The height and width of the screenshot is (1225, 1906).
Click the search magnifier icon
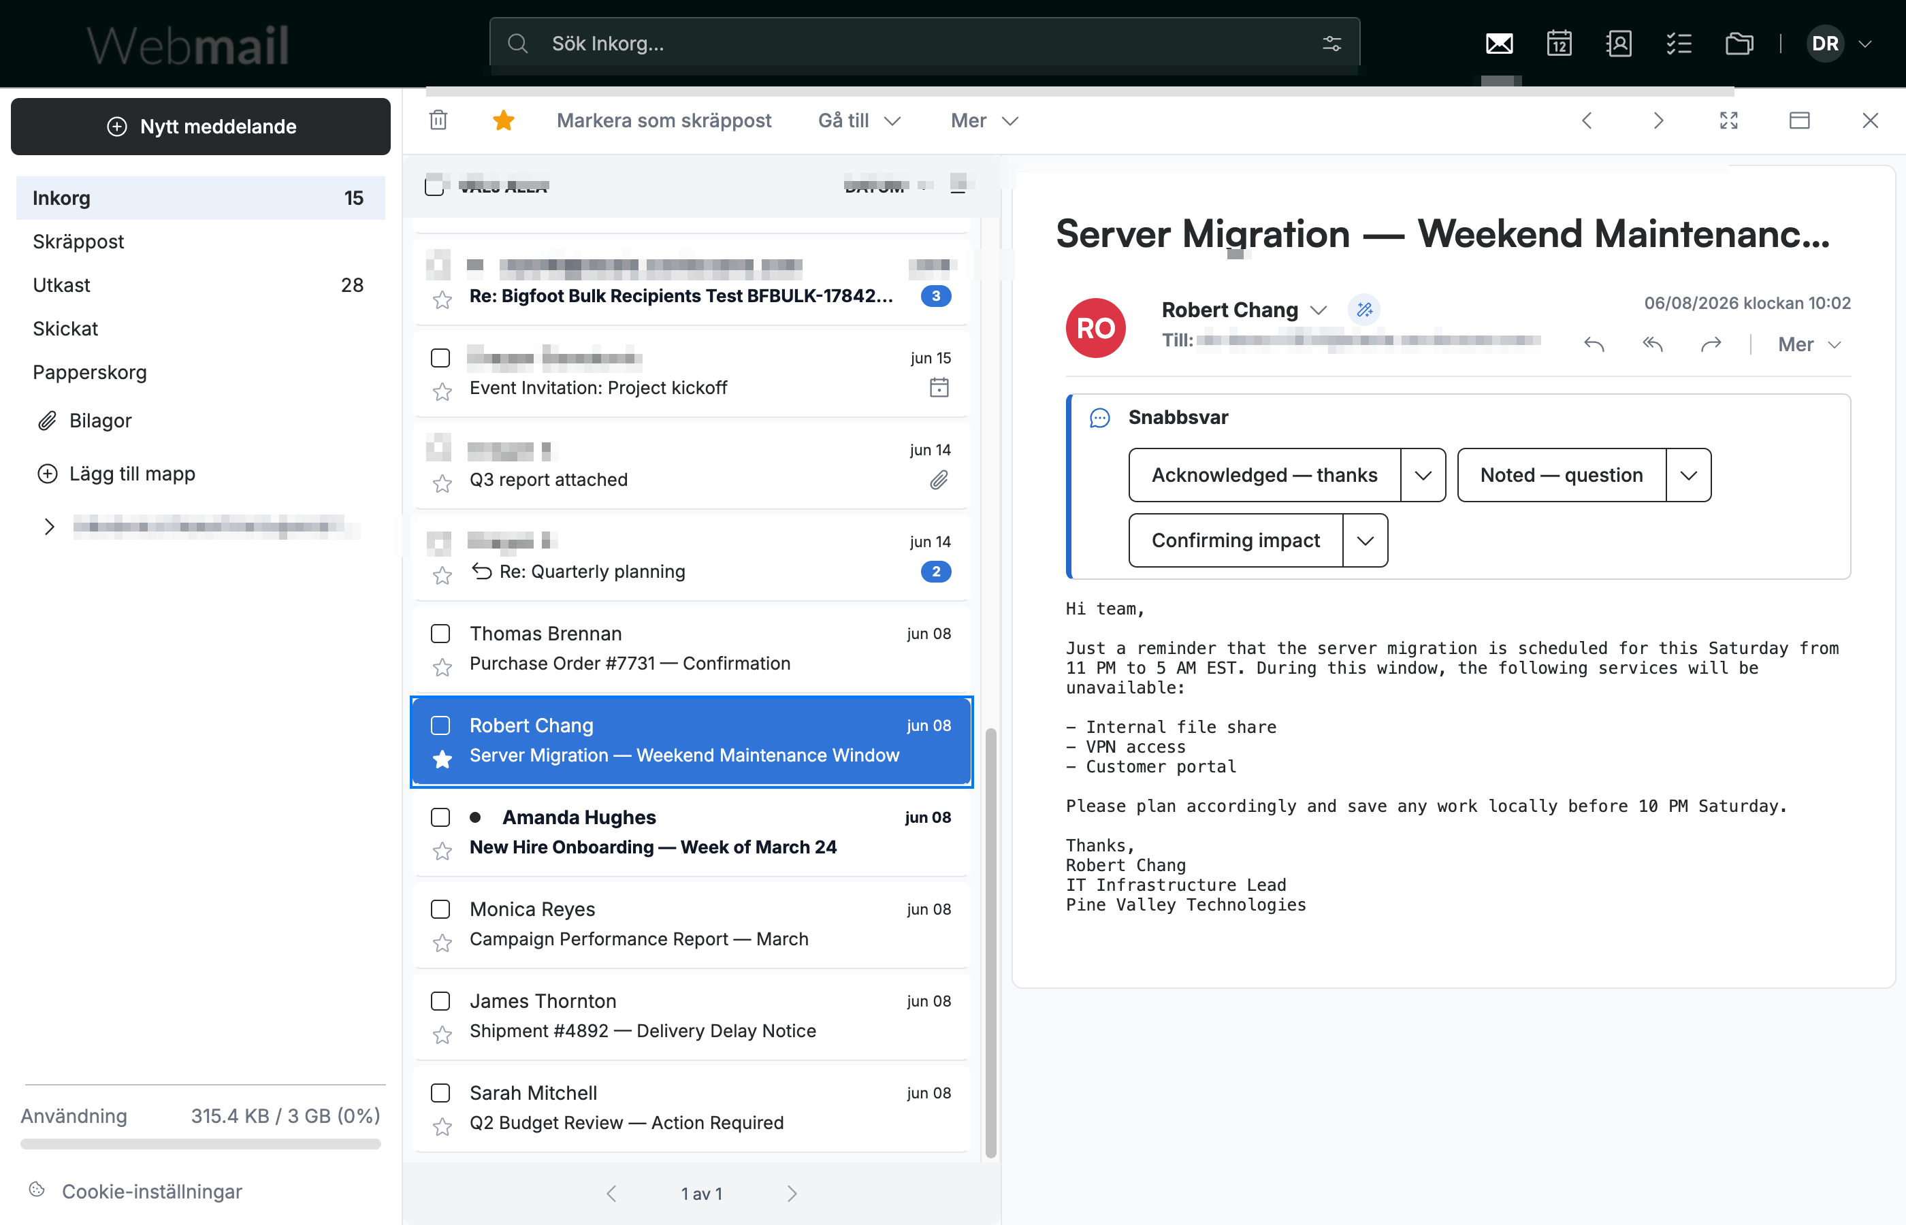click(518, 44)
